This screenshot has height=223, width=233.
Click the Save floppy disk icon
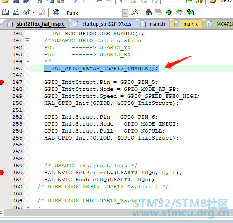point(15,1)
